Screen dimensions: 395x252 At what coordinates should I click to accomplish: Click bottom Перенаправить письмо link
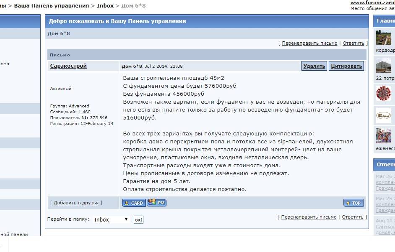(x=309, y=217)
